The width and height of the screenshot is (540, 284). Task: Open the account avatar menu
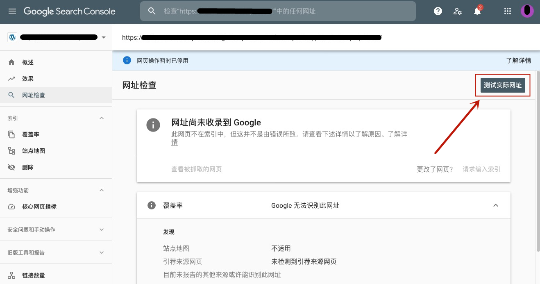(x=527, y=11)
